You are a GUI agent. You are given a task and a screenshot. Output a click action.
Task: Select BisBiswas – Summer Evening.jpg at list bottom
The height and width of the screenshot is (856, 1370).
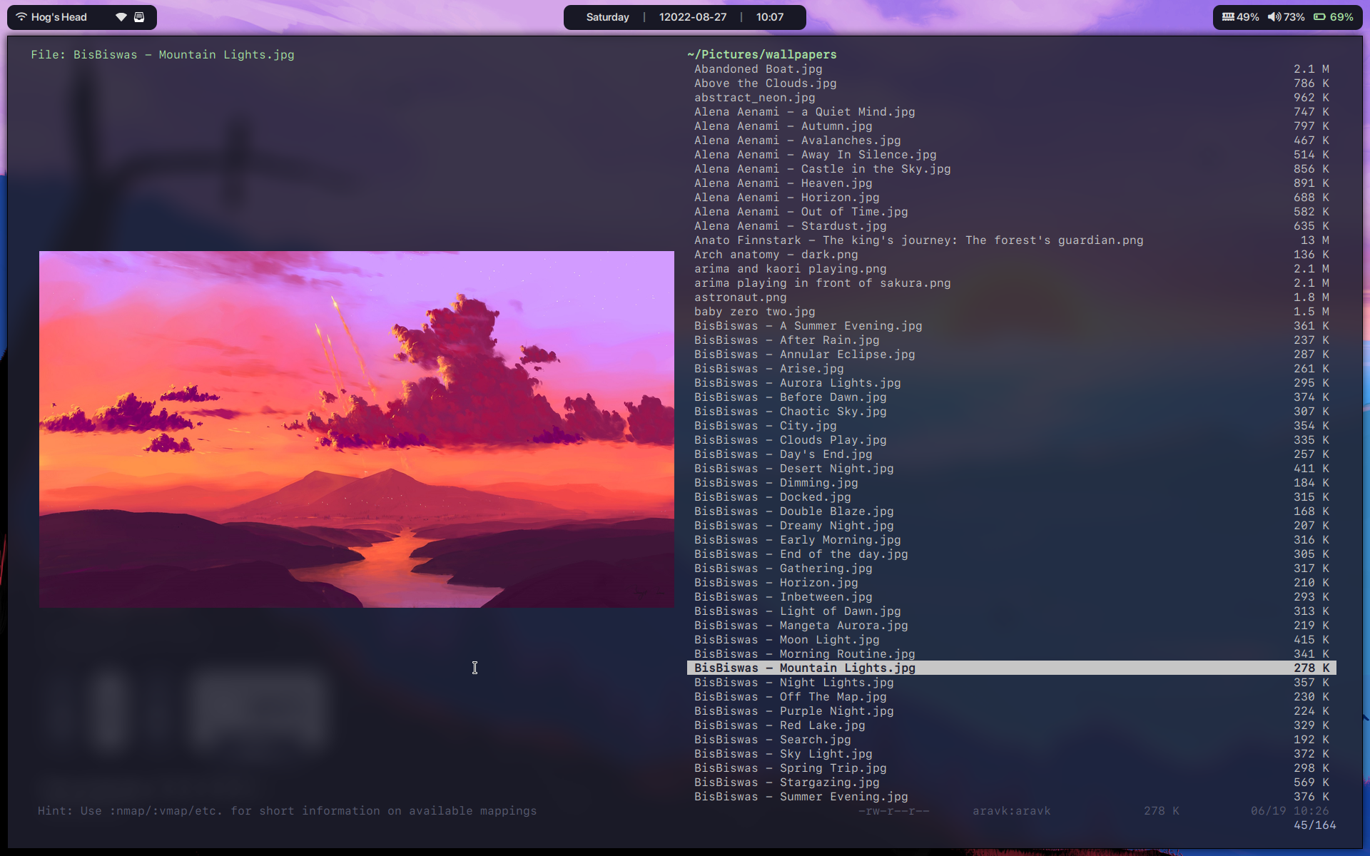pos(801,797)
